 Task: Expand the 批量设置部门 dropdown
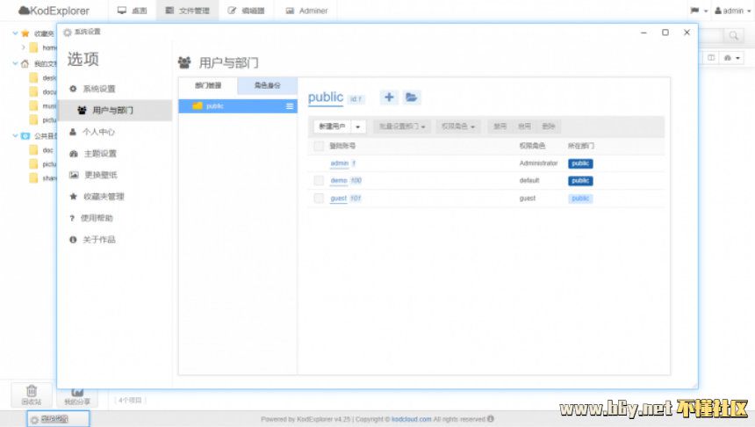(x=402, y=127)
